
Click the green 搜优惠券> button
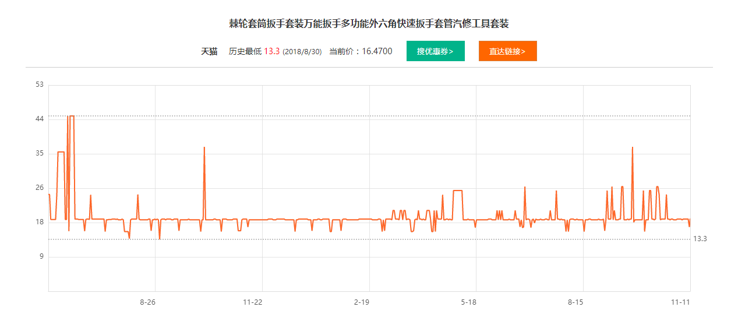click(436, 51)
